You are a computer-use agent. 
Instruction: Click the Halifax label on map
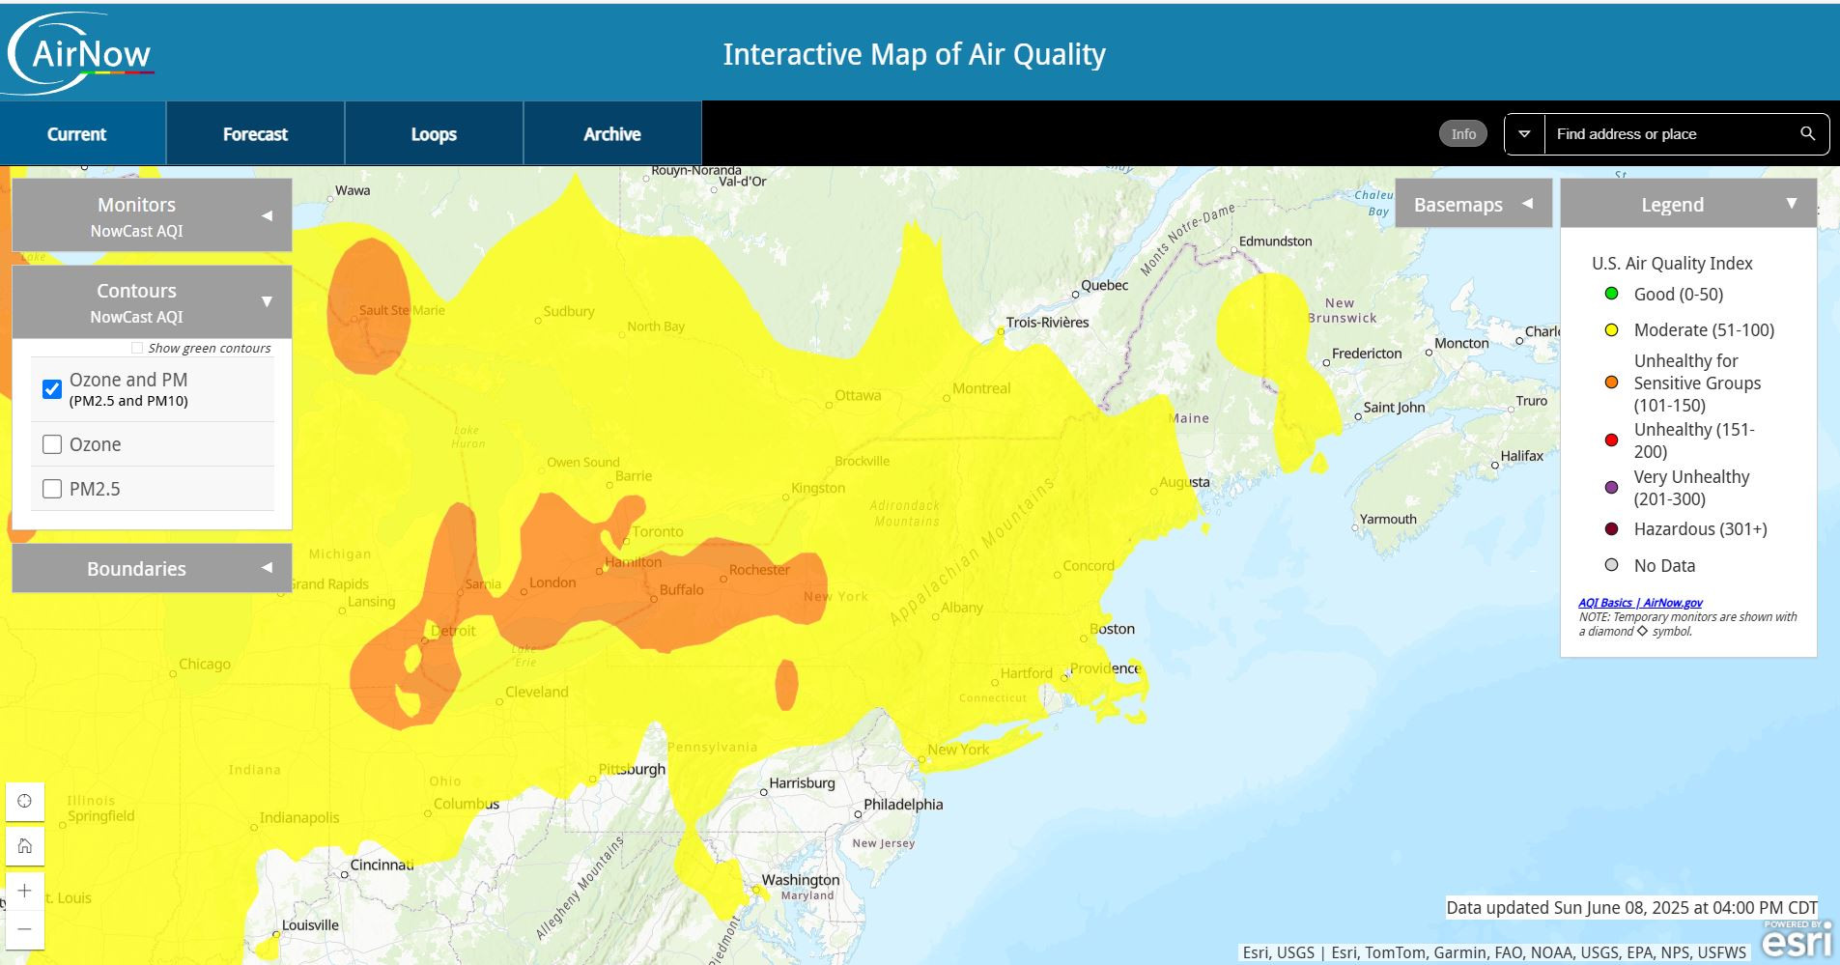[x=1521, y=456]
